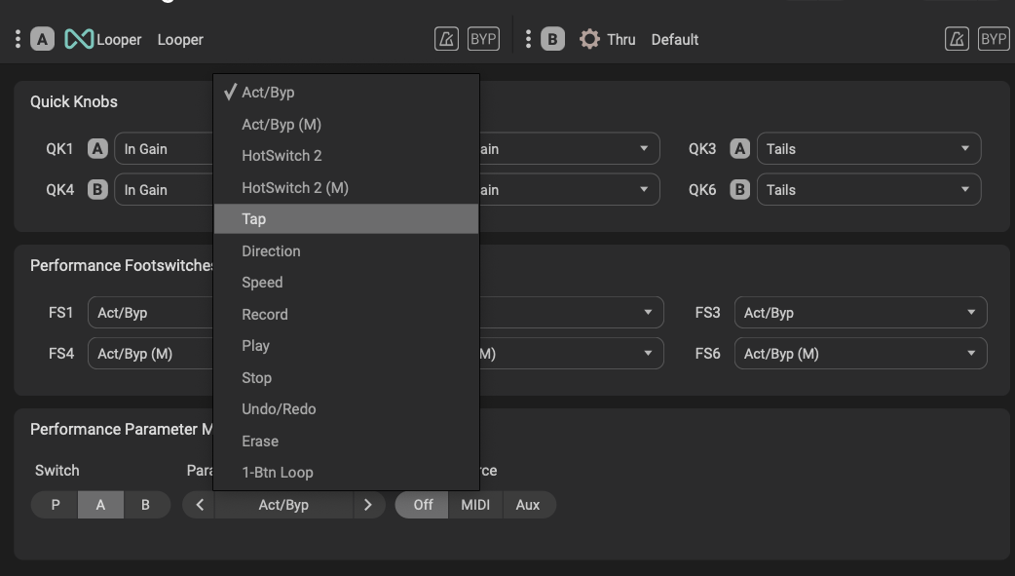Screen dimensions: 1015x576
Task: Open the QK3 Tails dropdown
Action: pyautogui.click(x=868, y=149)
